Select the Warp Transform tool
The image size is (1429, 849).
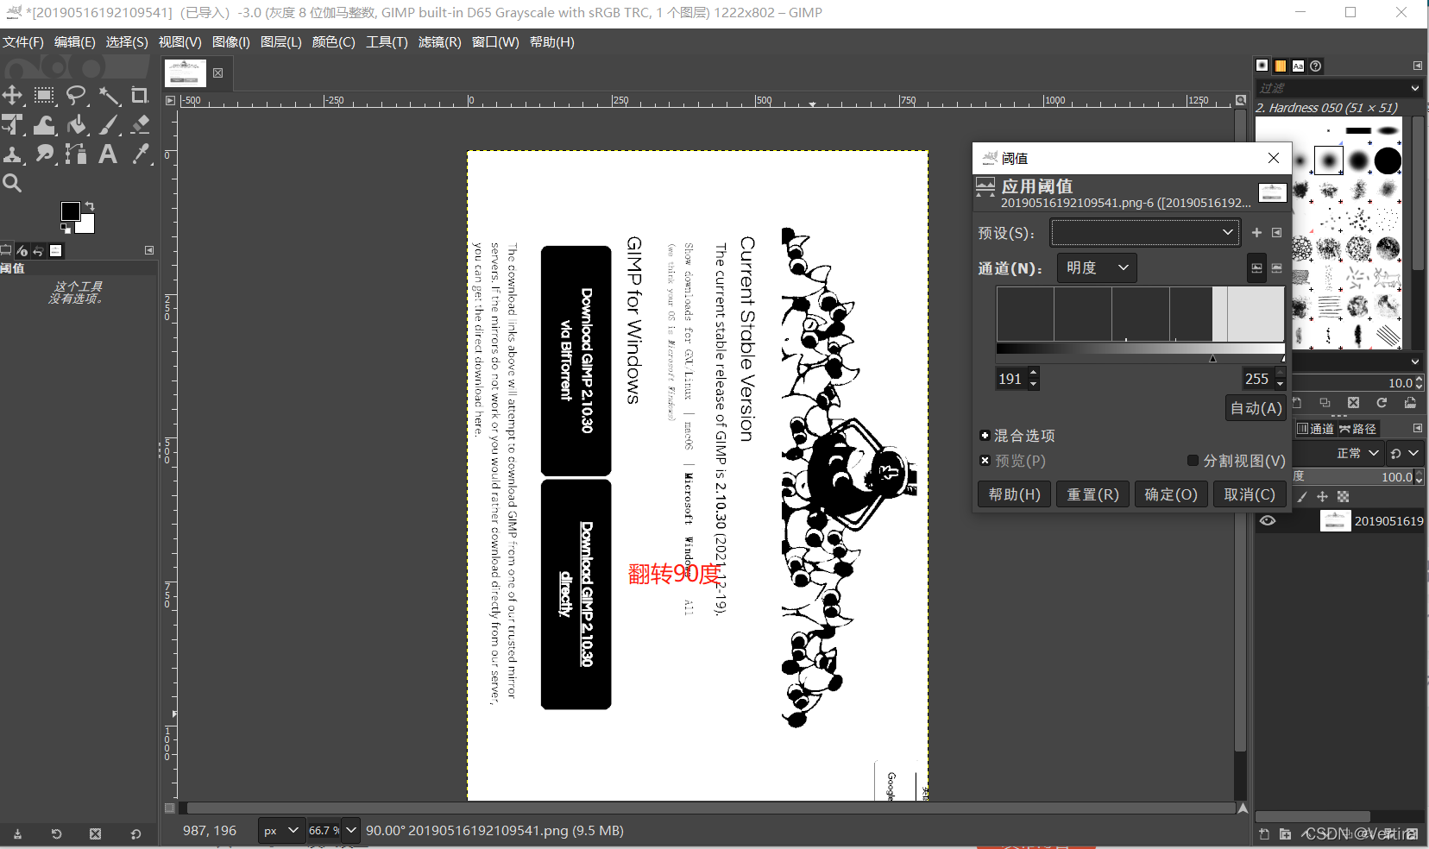(x=44, y=125)
